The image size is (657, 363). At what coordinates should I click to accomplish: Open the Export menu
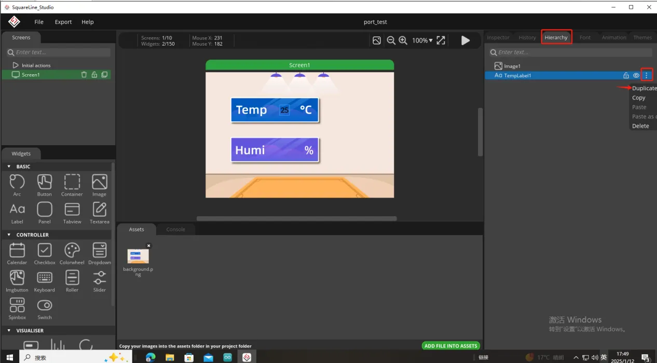tap(63, 22)
